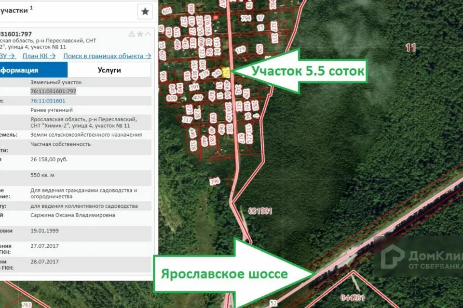The width and height of the screenshot is (463, 308).
Task: Click the small grey star beside the warning triangle
Action: [140, 34]
